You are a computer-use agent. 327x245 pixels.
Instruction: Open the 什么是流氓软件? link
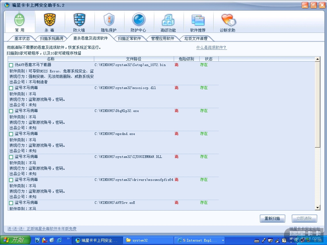click(x=211, y=48)
